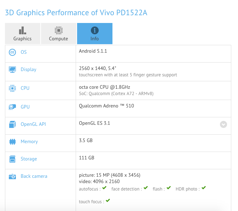Switch to the Compute tab

point(58,34)
